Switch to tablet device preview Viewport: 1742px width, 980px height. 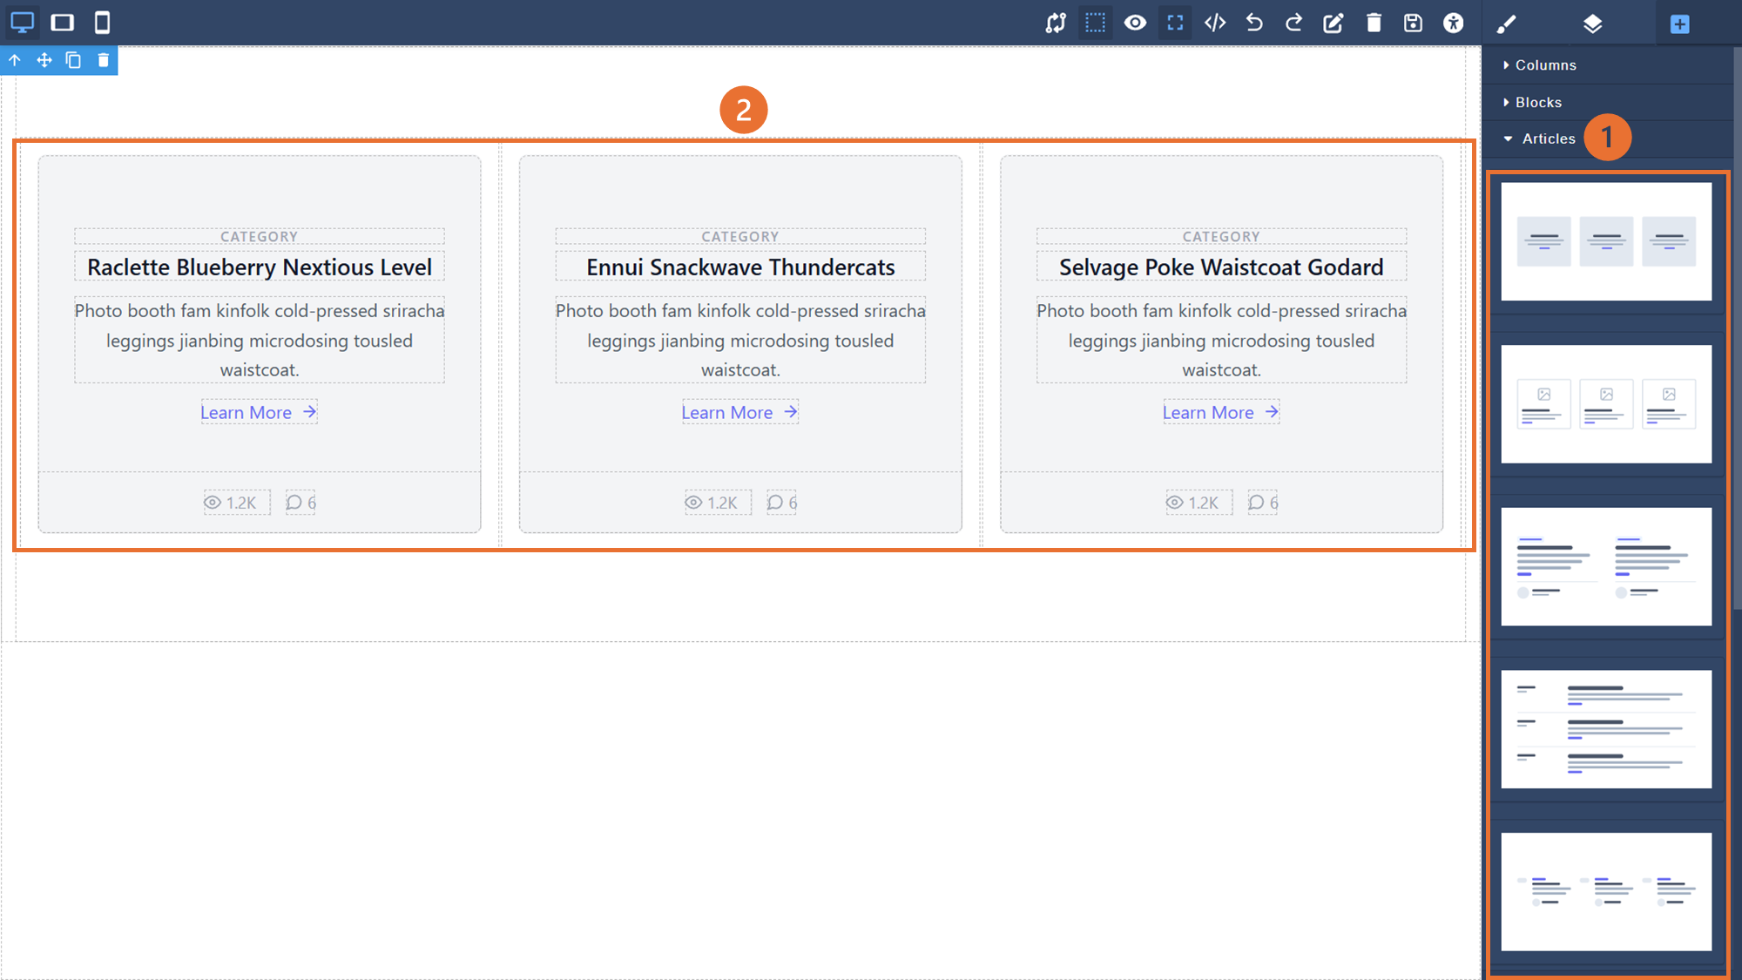[x=63, y=23]
